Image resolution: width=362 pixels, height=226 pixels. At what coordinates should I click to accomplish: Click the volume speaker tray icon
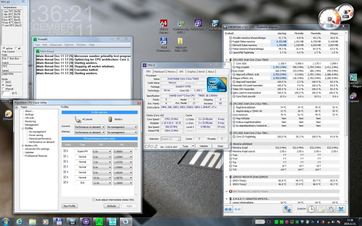click(333, 222)
